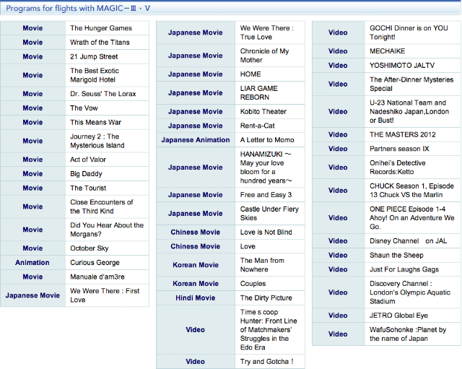Click Just For Laughs Gags entry
Image resolution: width=462 pixels, height=369 pixels.
click(x=404, y=269)
